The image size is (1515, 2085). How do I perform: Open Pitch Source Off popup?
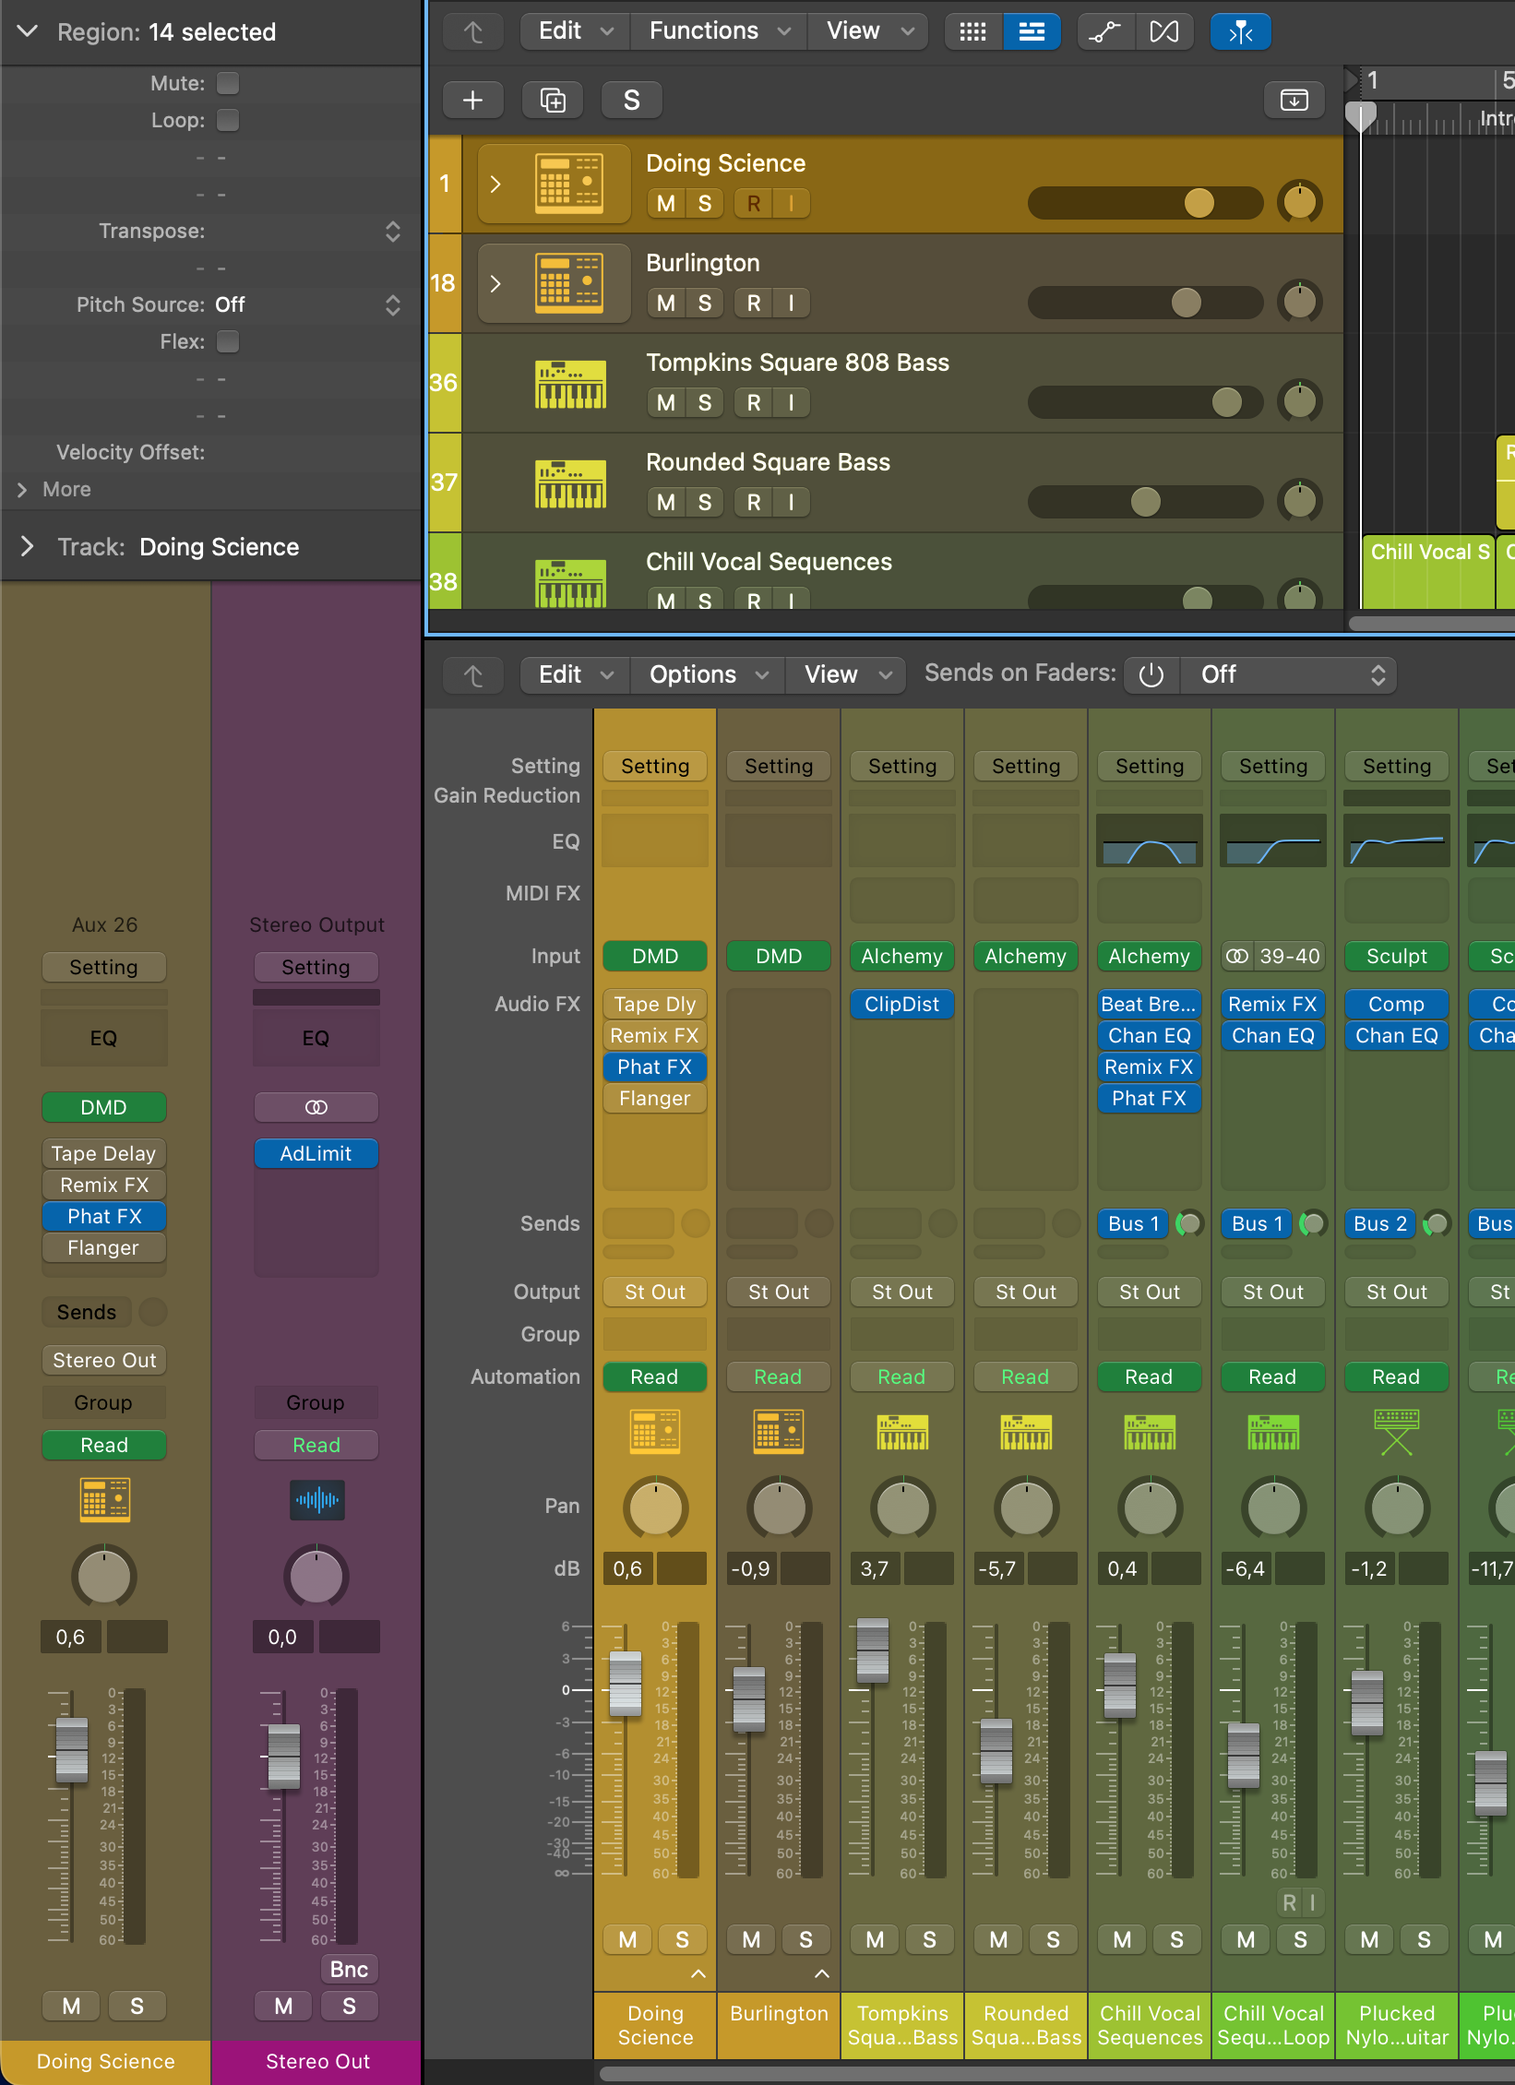point(307,304)
